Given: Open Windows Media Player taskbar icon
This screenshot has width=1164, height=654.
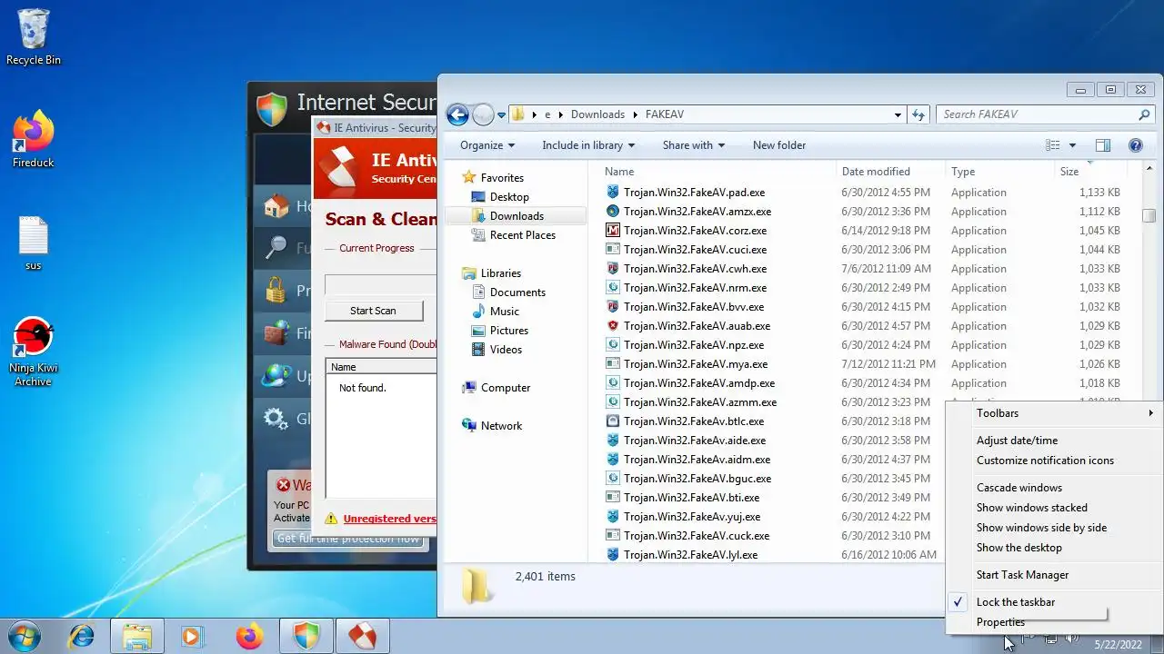Looking at the screenshot, I should pyautogui.click(x=192, y=636).
